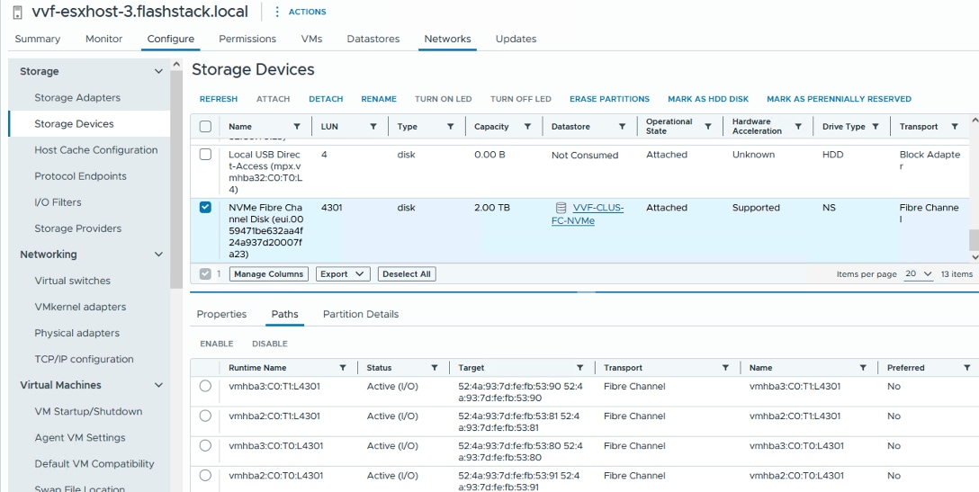979x492 pixels.
Task: Open Protocol Endpoints in sidebar
Action: pyautogui.click(x=81, y=176)
